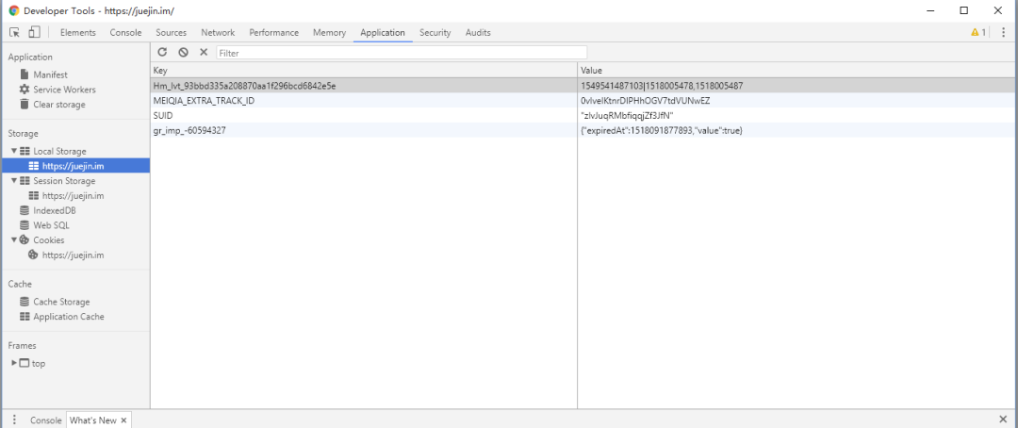The image size is (1018, 428).
Task: Select https://juejin.im under Session Storage
Action: coord(73,195)
